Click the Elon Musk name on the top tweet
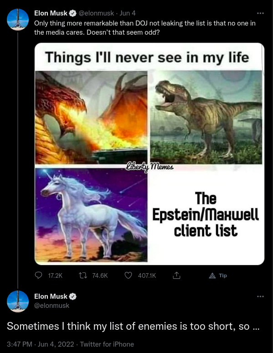This screenshot has height=353, width=273. 51,13
